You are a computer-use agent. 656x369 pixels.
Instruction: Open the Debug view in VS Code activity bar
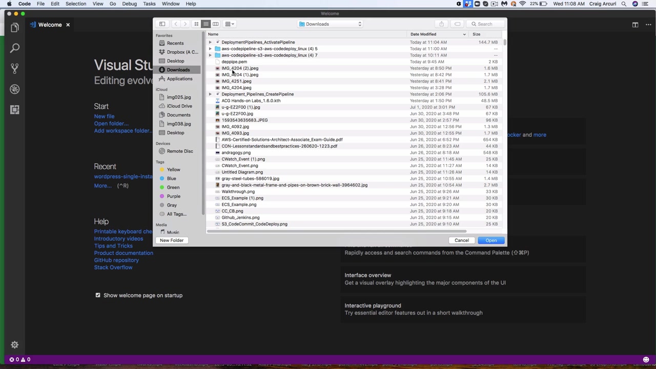point(14,89)
